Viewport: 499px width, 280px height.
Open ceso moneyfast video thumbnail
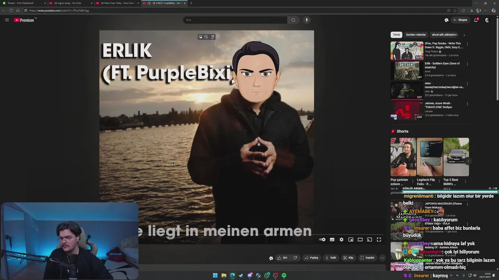click(407, 90)
